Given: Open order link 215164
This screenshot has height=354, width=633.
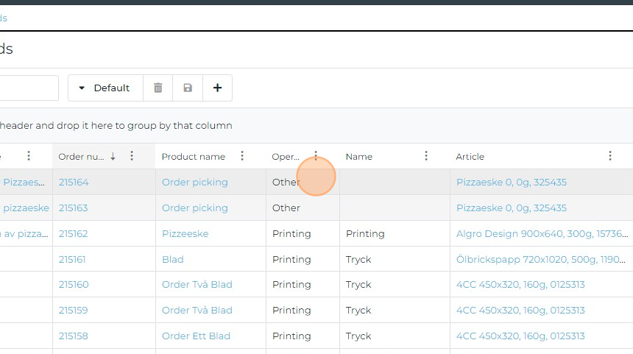Looking at the screenshot, I should tap(74, 183).
